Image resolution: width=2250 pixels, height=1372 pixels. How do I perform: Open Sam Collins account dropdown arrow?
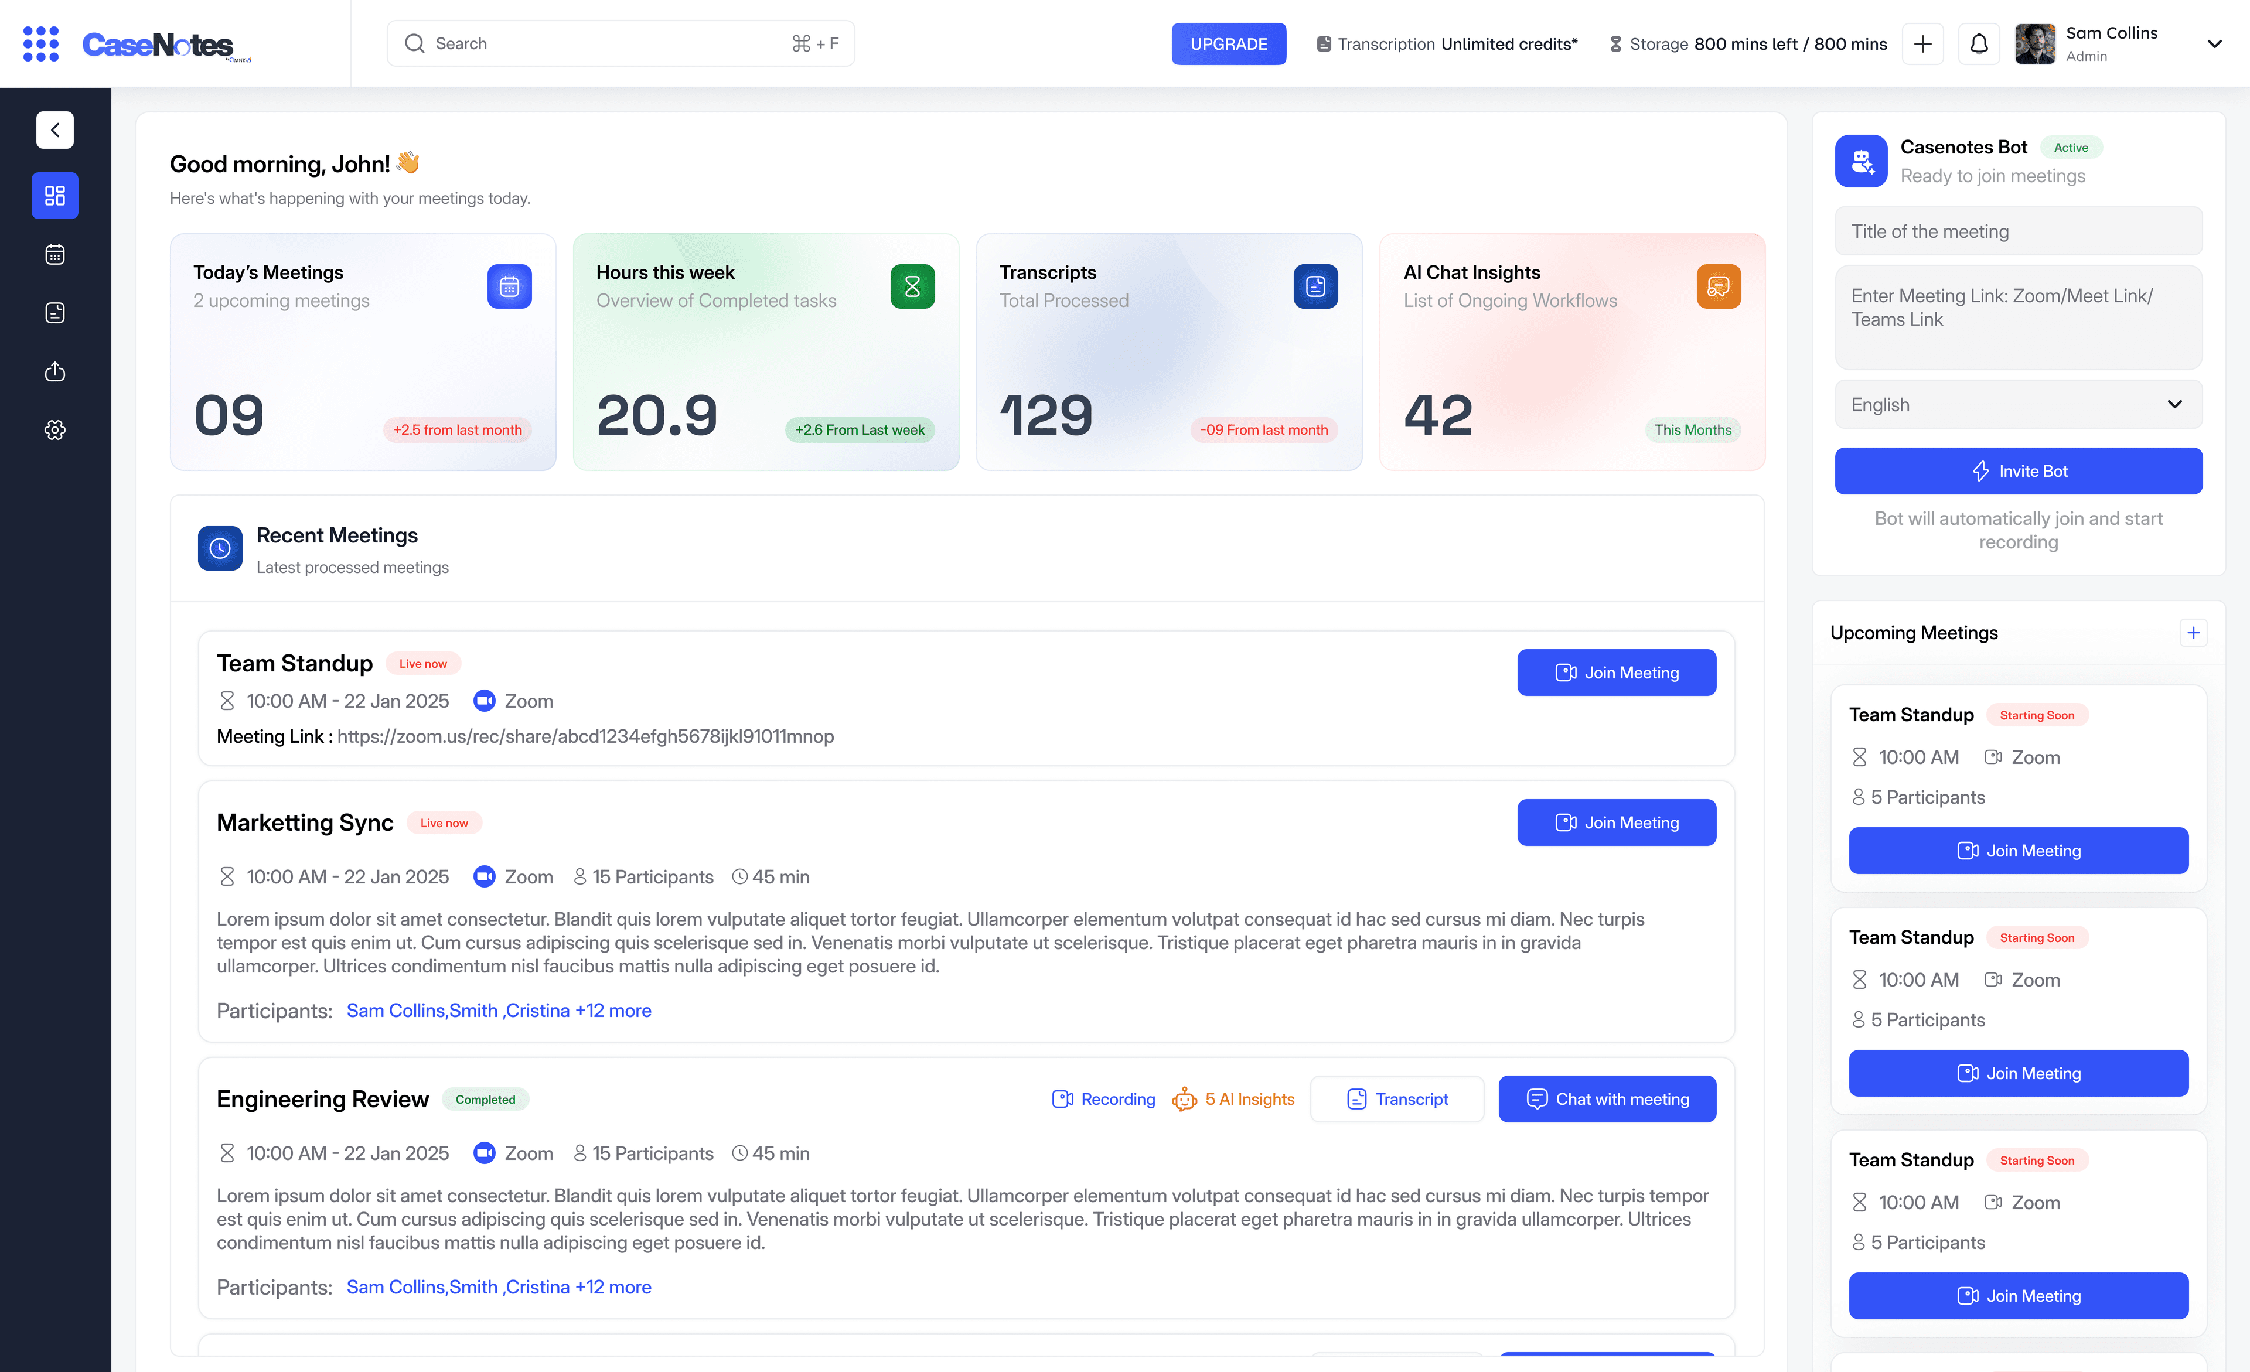(x=2214, y=44)
